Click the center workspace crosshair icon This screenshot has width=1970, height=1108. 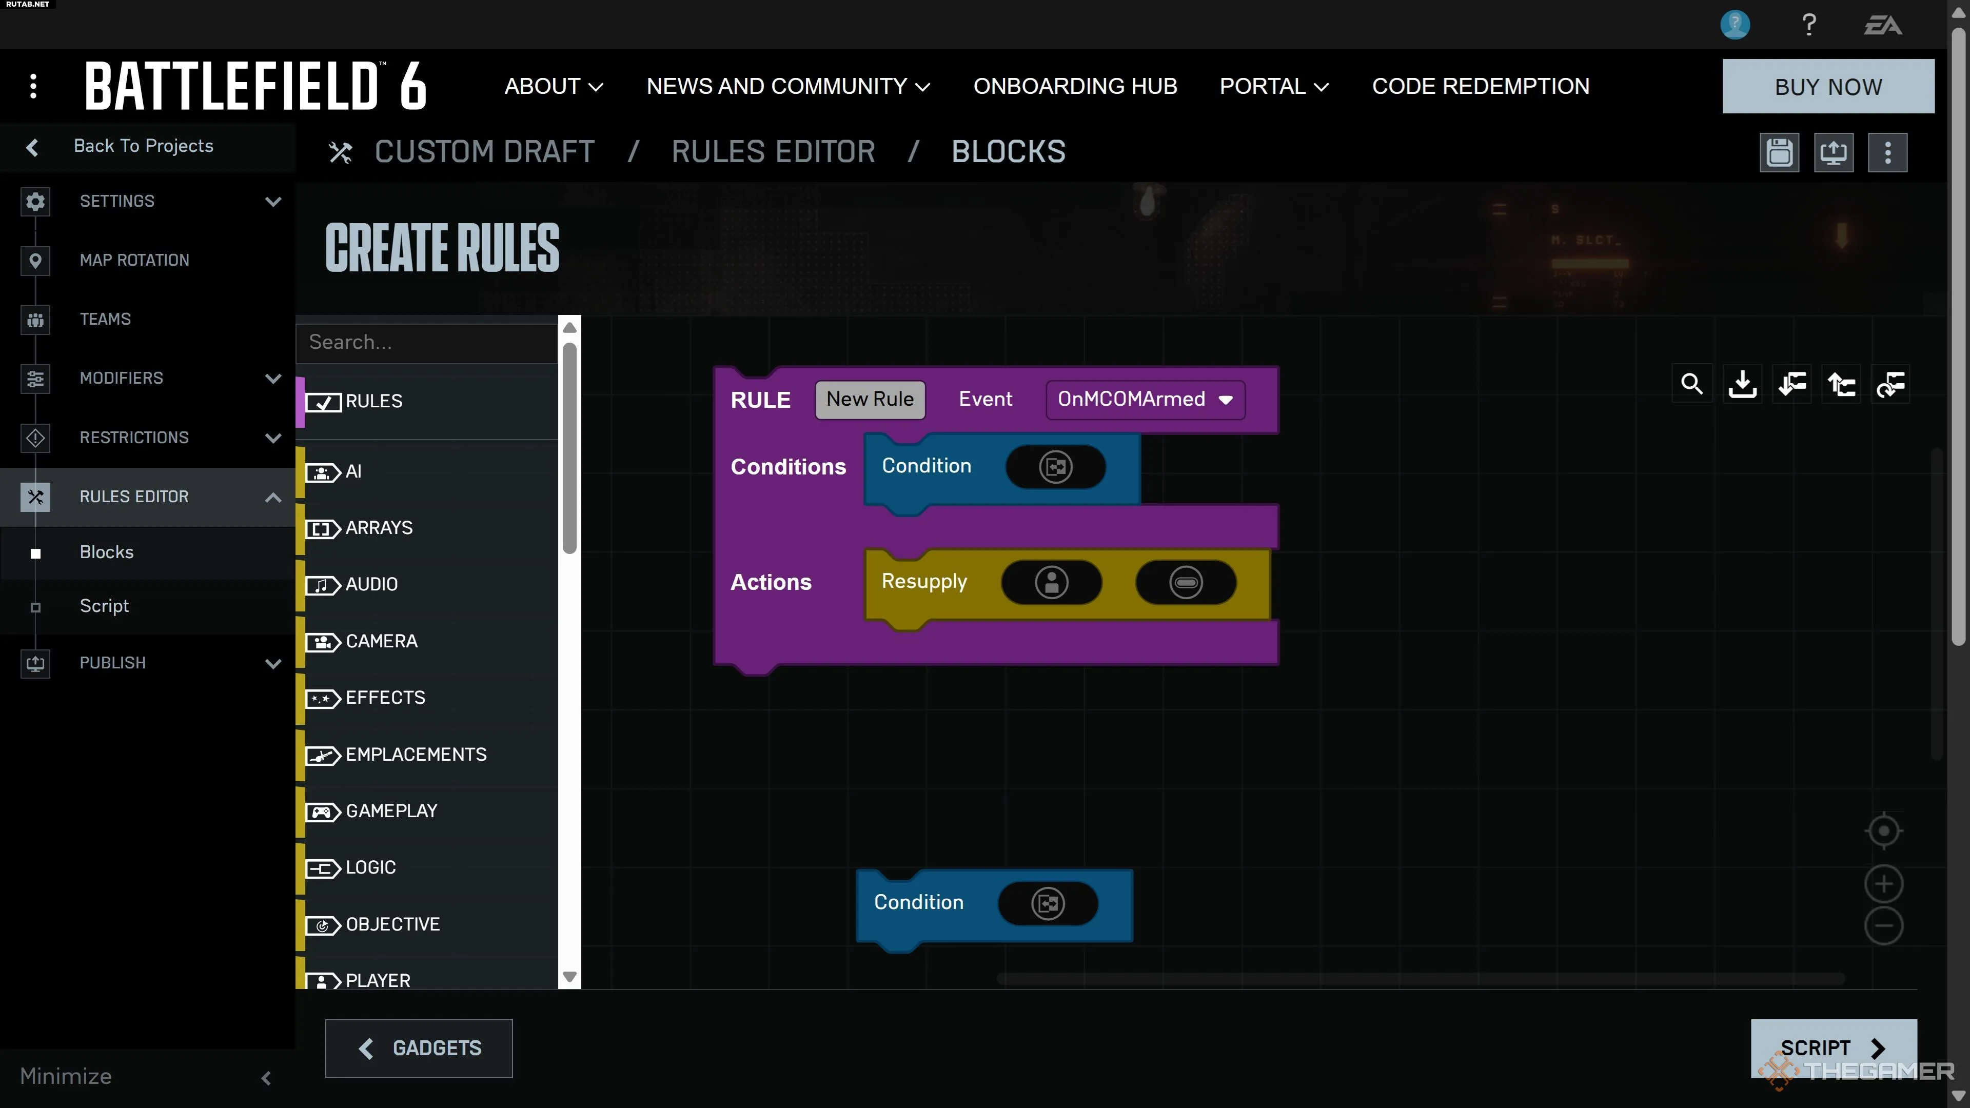1884,830
